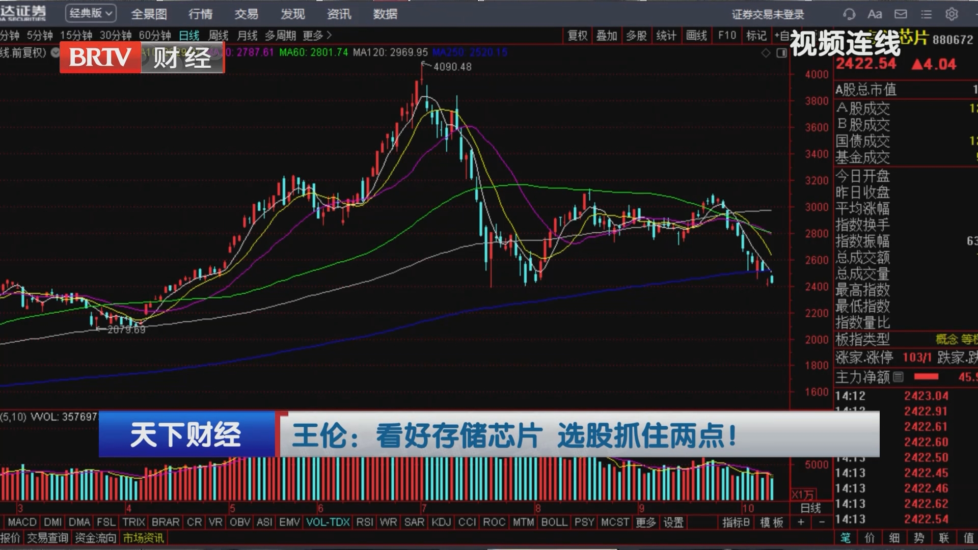Screen dimensions: 978x550
Task: Open the settings gear icon
Action: tap(952, 14)
